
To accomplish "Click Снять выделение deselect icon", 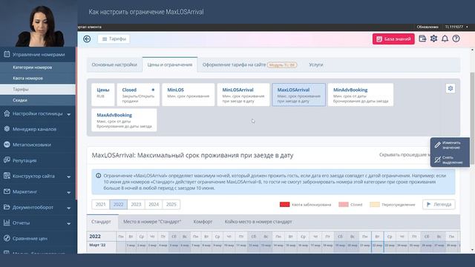I will [437, 159].
